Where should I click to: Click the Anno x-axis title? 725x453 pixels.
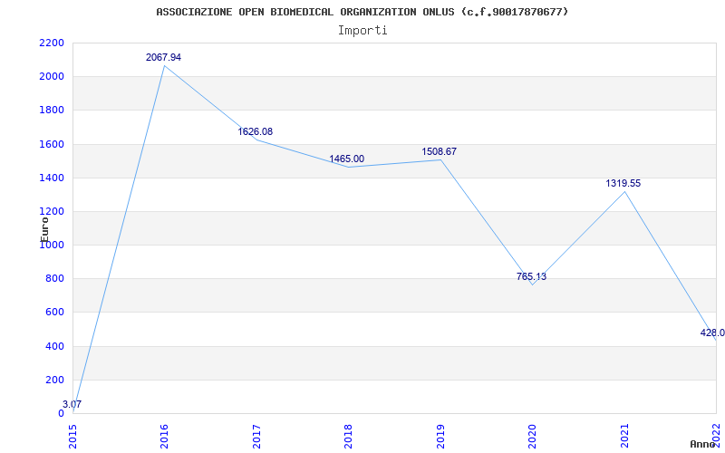[x=703, y=444]
